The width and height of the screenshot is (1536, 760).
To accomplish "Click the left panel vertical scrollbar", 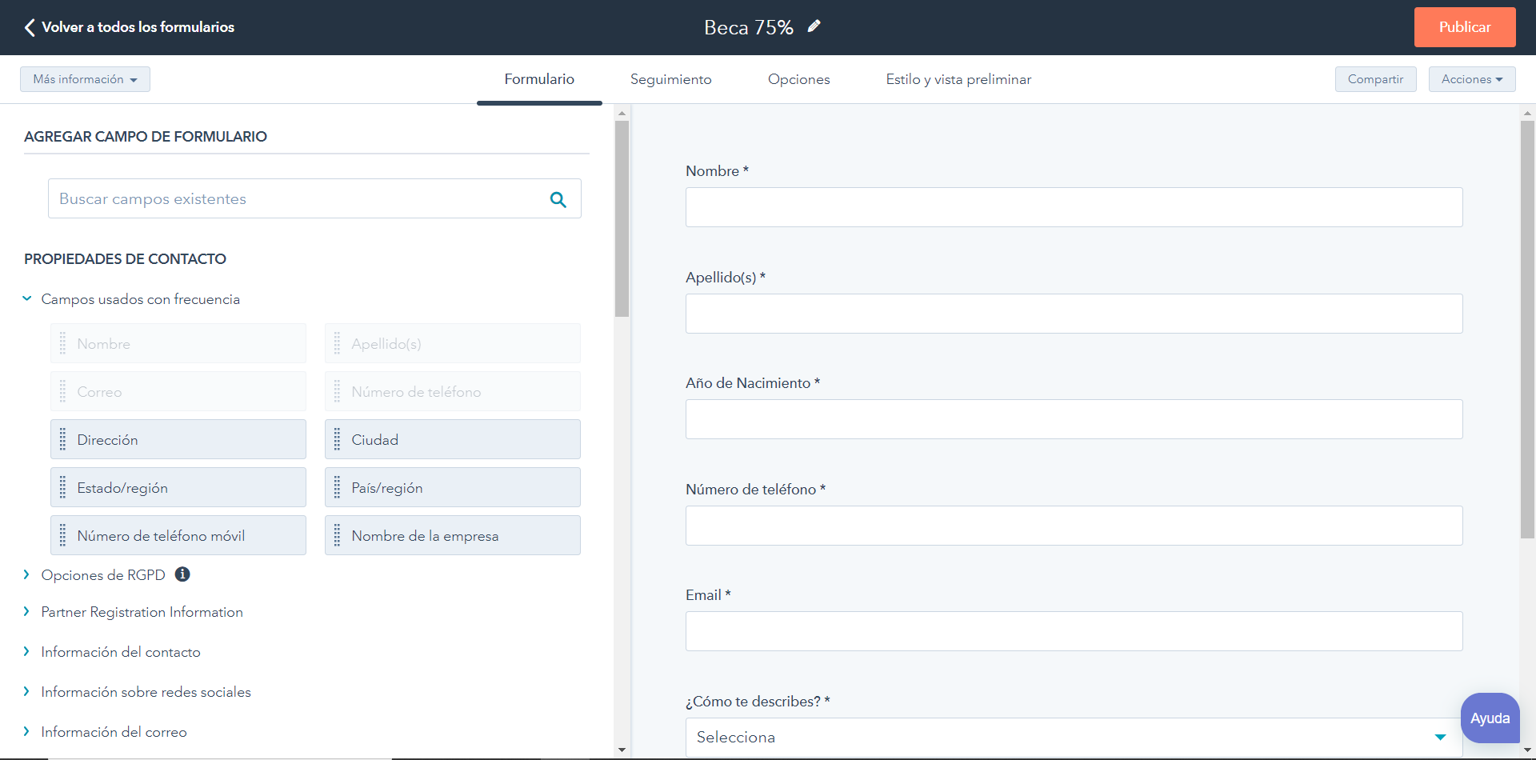I will pyautogui.click(x=622, y=218).
